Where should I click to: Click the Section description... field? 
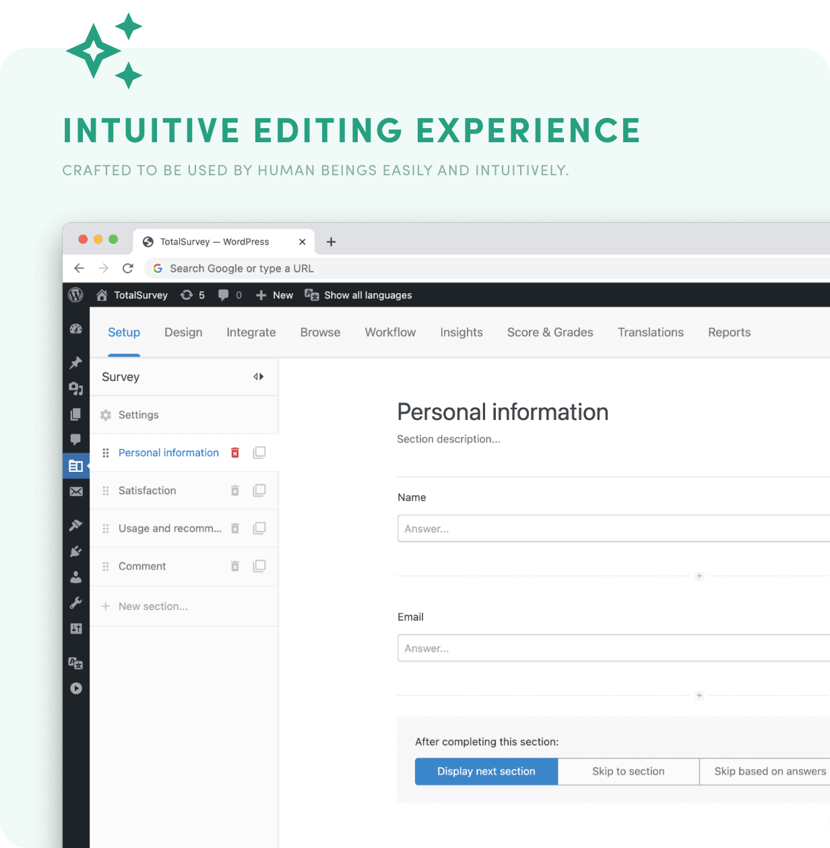pyautogui.click(x=449, y=439)
